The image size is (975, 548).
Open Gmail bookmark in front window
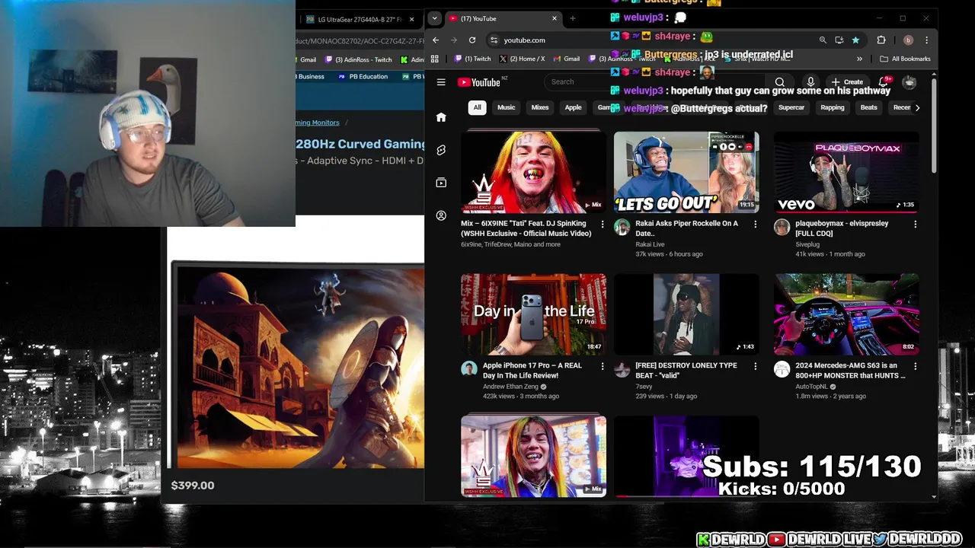click(x=566, y=59)
